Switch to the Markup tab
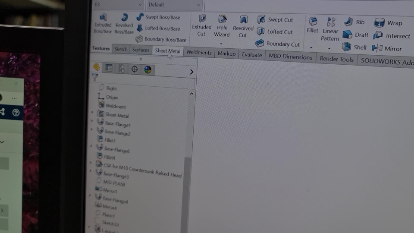Viewport: 414px width, 233px height. [x=226, y=54]
